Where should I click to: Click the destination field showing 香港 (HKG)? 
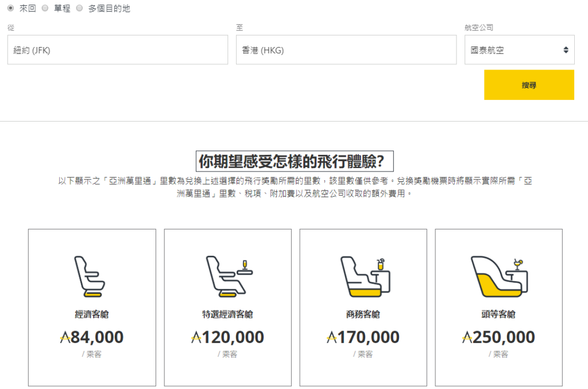click(346, 50)
